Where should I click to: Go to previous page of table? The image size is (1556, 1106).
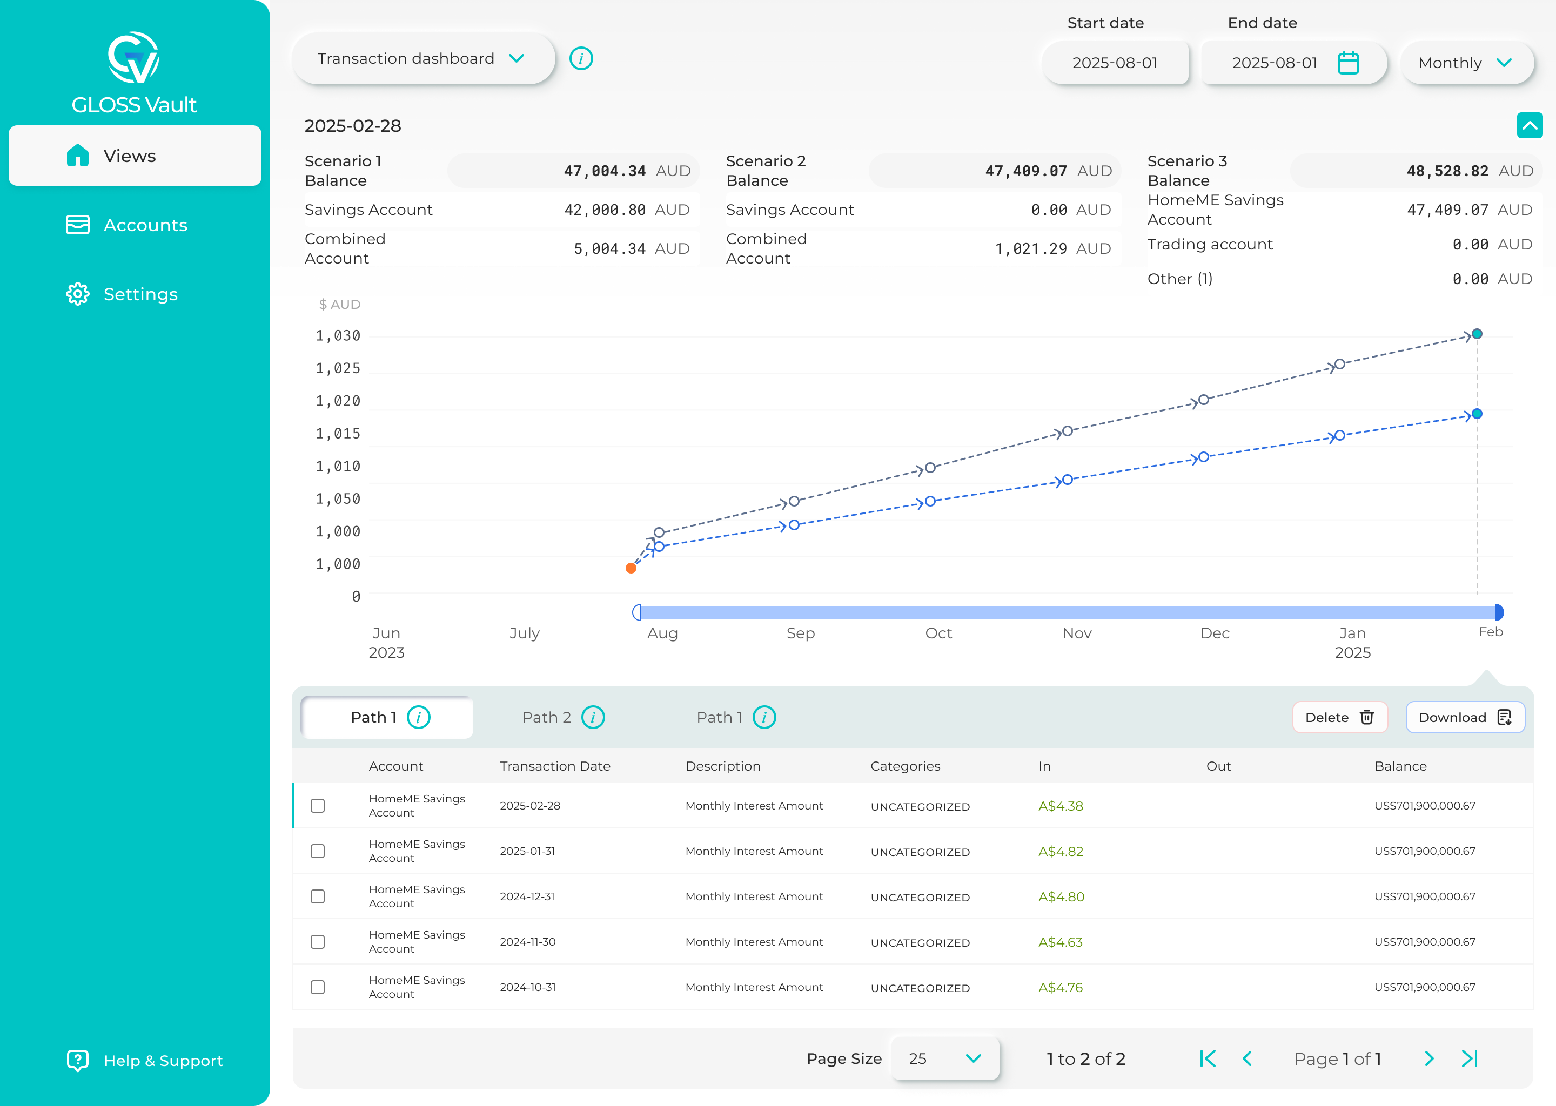(1248, 1058)
